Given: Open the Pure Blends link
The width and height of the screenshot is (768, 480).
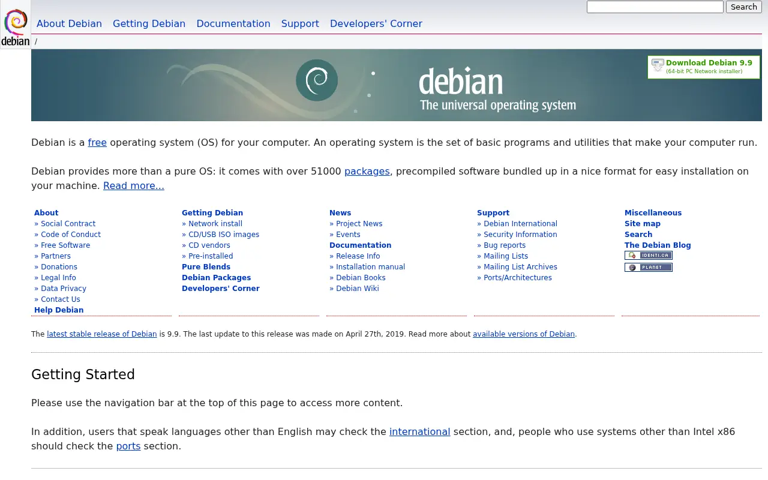Looking at the screenshot, I should (x=206, y=267).
